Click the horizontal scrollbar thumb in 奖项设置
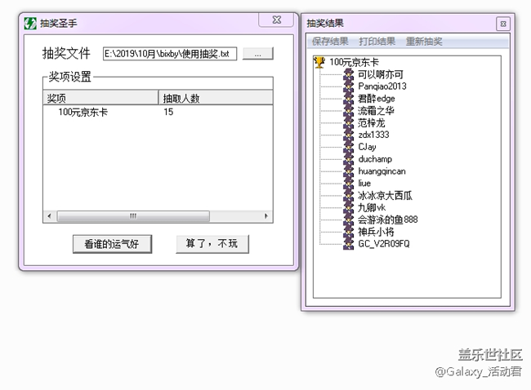The height and width of the screenshot is (390, 531). pos(133,215)
